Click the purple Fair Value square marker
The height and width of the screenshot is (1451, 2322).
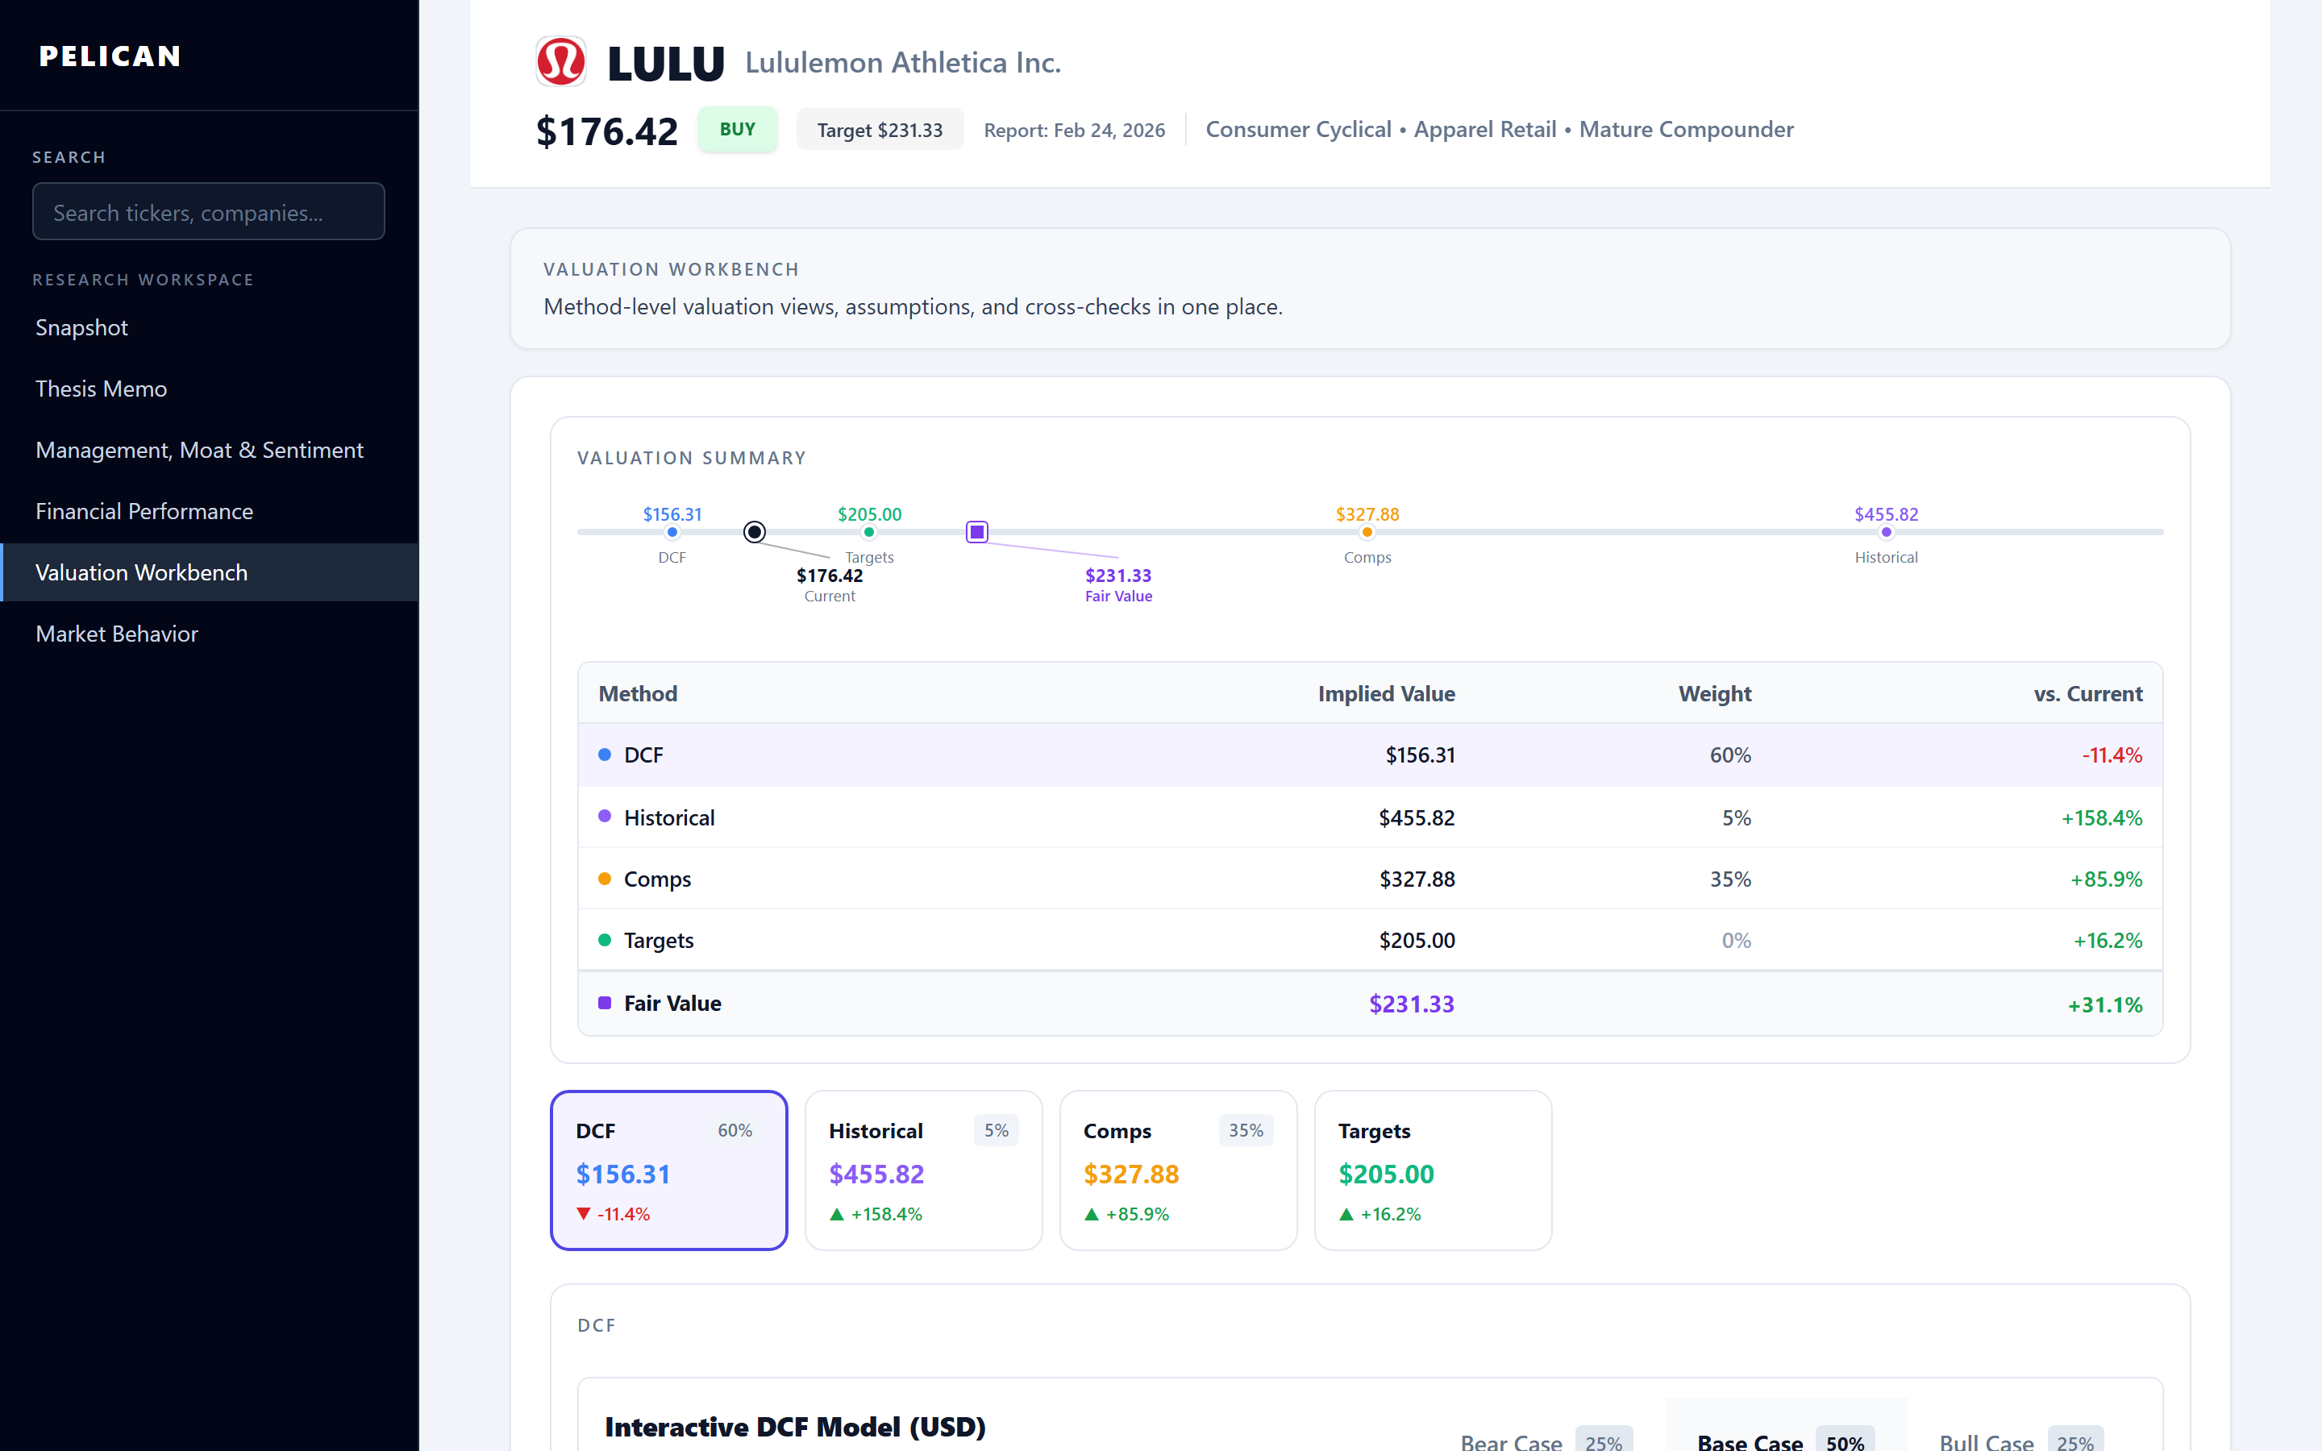[977, 532]
